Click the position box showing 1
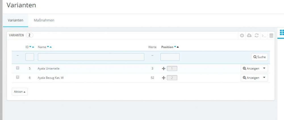This screenshot has width=284, height=120. pyautogui.click(x=172, y=68)
